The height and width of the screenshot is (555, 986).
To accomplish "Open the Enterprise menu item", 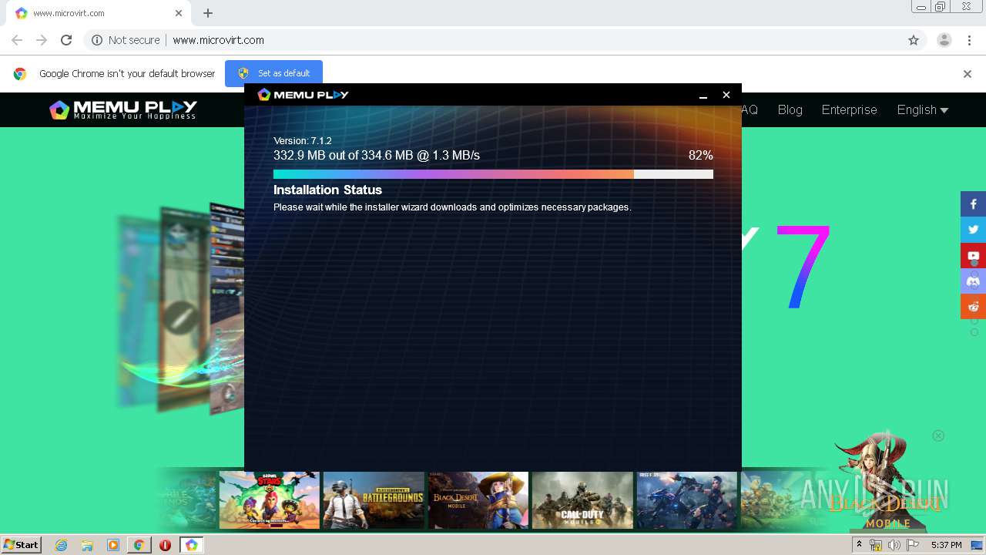I will 849,109.
